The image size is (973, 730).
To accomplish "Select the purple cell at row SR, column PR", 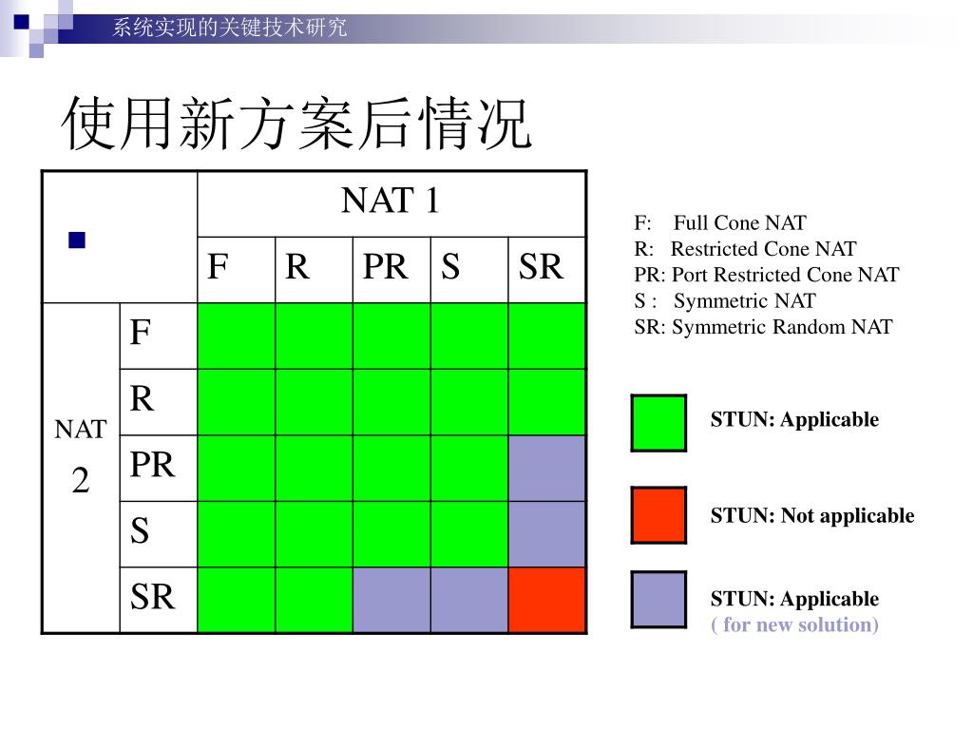I will [391, 601].
